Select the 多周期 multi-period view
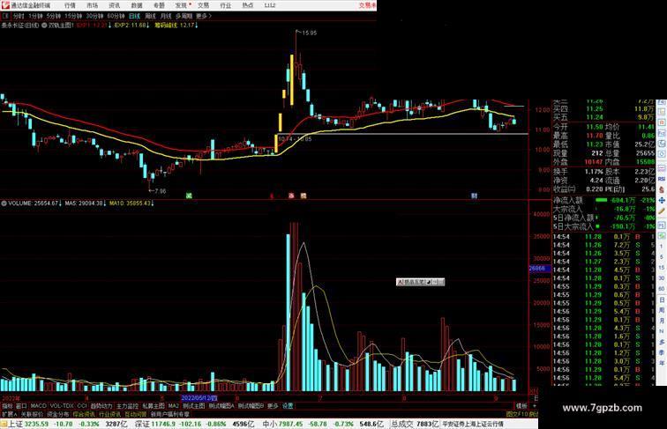 tap(184, 16)
